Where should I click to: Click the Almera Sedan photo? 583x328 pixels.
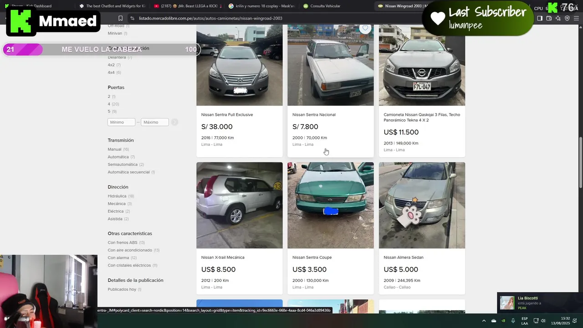[422, 205]
